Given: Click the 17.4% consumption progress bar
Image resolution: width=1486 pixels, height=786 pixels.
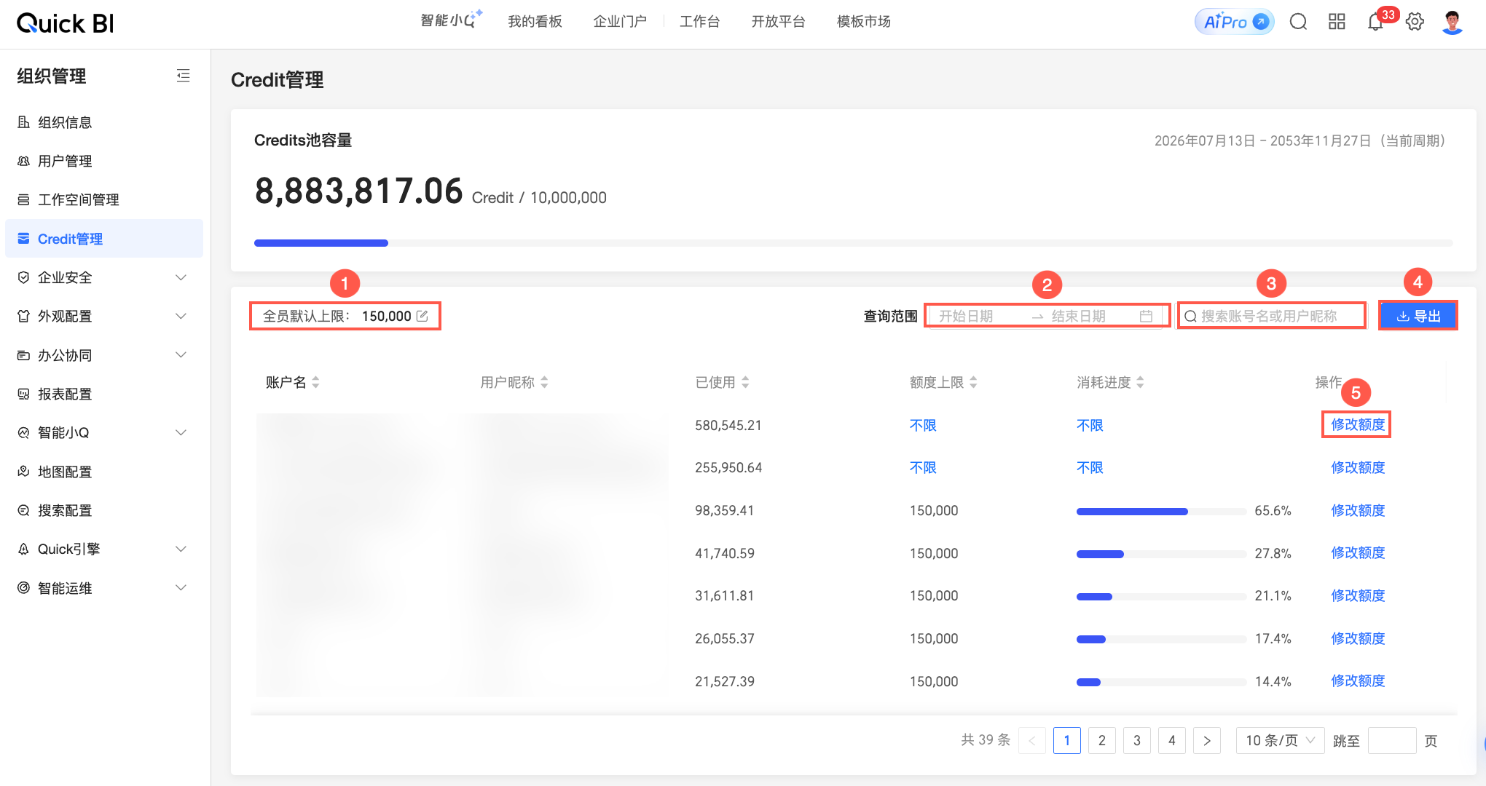Looking at the screenshot, I should point(1161,640).
